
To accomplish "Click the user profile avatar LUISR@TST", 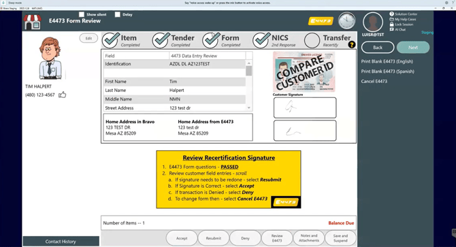I will click(x=373, y=22).
